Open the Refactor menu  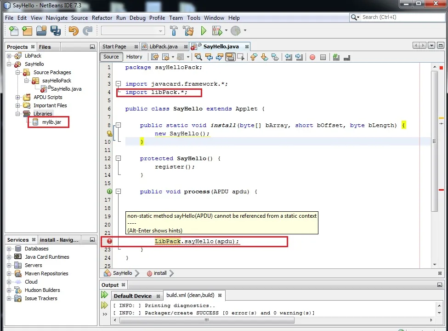pyautogui.click(x=102, y=18)
